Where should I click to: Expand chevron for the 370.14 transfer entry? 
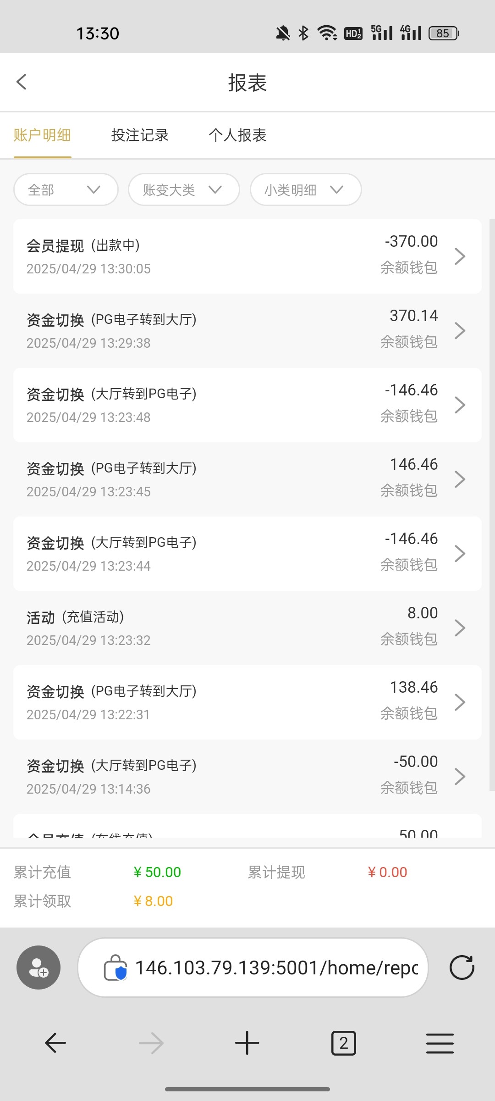tap(460, 331)
